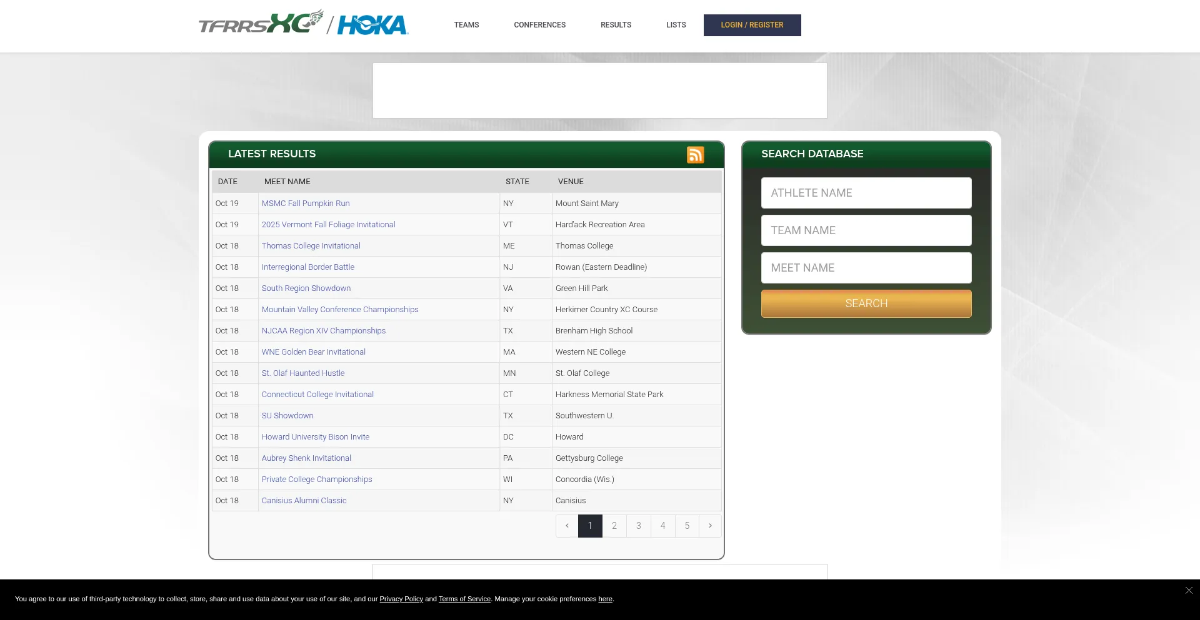Open MSMC Fall Pumpkin Run results
This screenshot has width=1200, height=620.
coord(306,204)
